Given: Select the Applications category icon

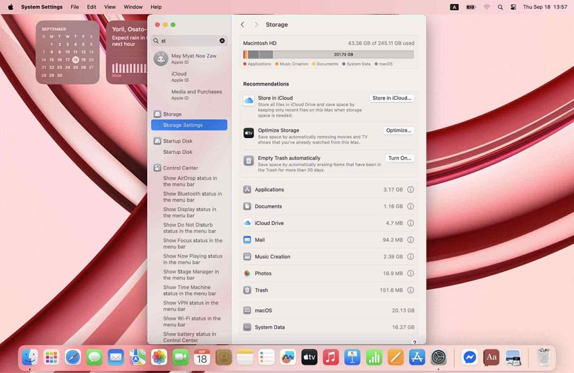Looking at the screenshot, I should click(x=248, y=189).
